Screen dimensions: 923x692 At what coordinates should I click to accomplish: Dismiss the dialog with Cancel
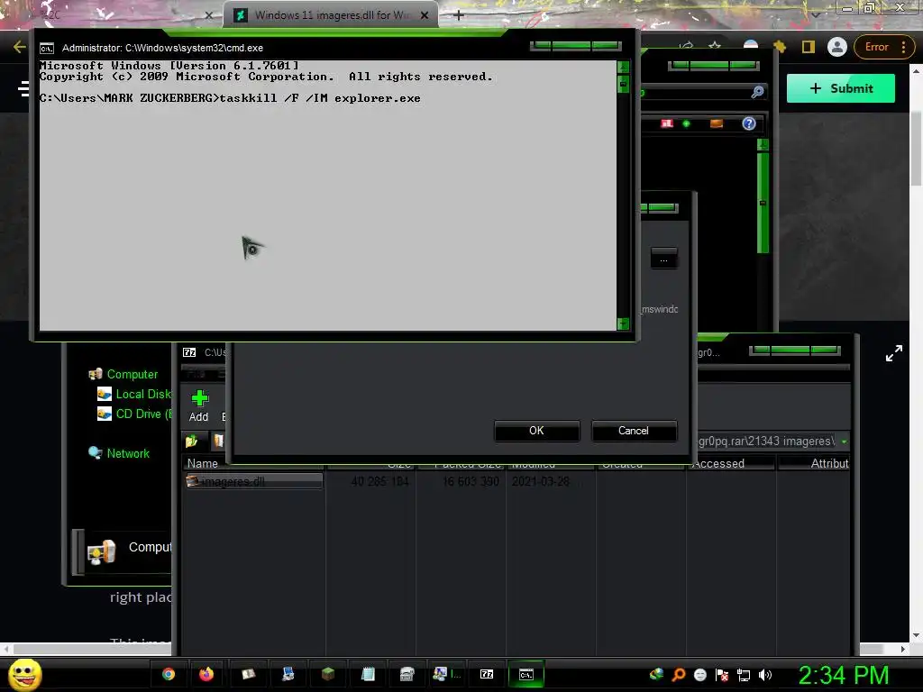pyautogui.click(x=634, y=431)
